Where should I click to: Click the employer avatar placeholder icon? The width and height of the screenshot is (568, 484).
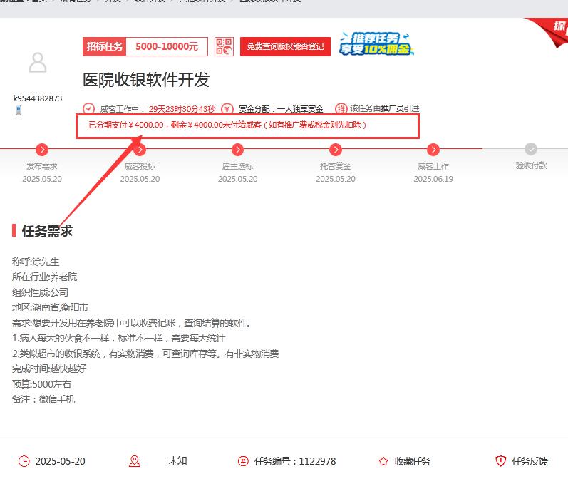[38, 62]
